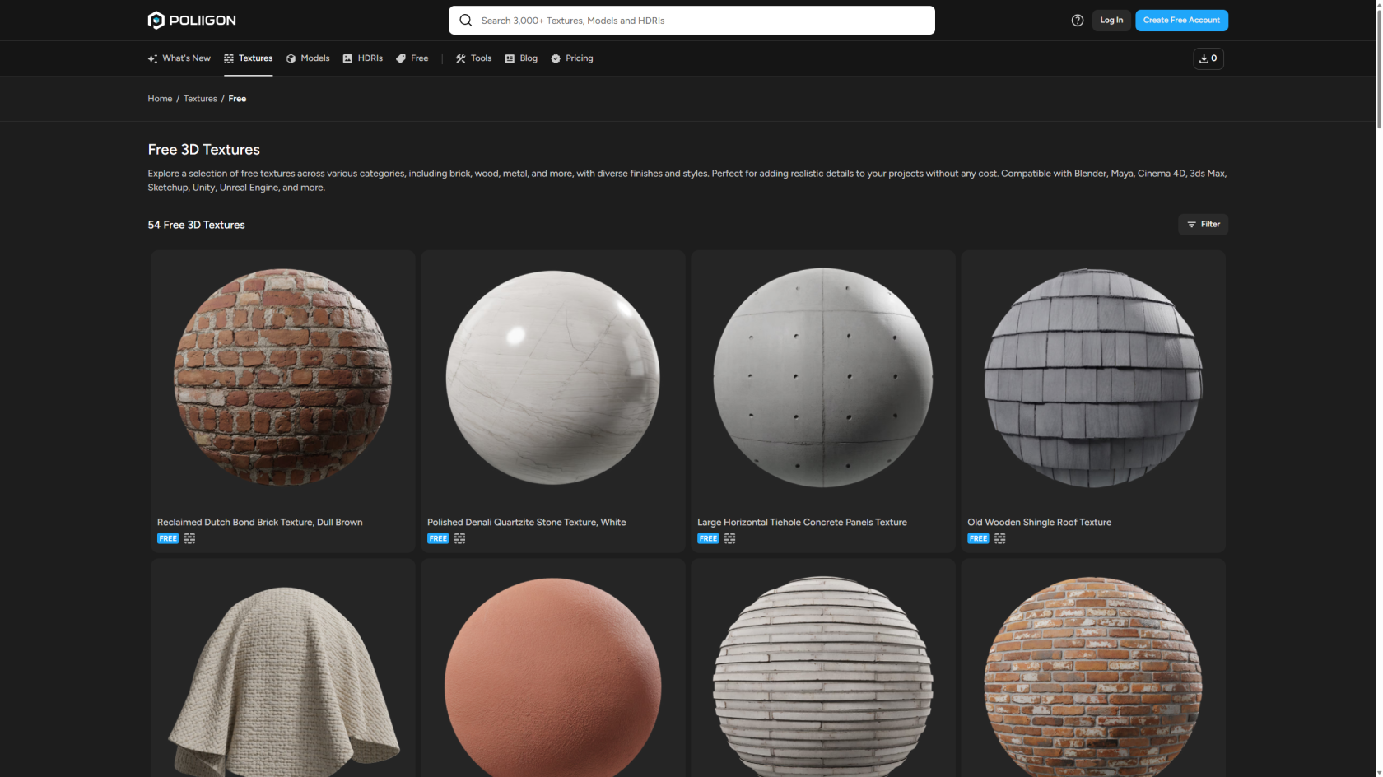The width and height of the screenshot is (1383, 777).
Task: Click the search magnifier icon
Action: [x=466, y=21]
